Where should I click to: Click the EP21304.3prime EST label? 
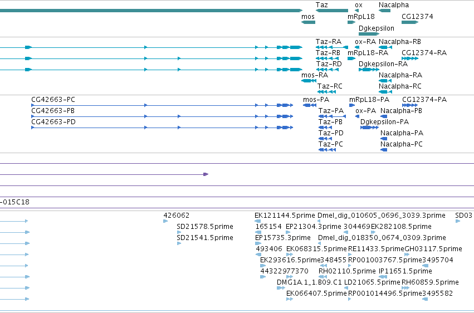[x=313, y=227]
